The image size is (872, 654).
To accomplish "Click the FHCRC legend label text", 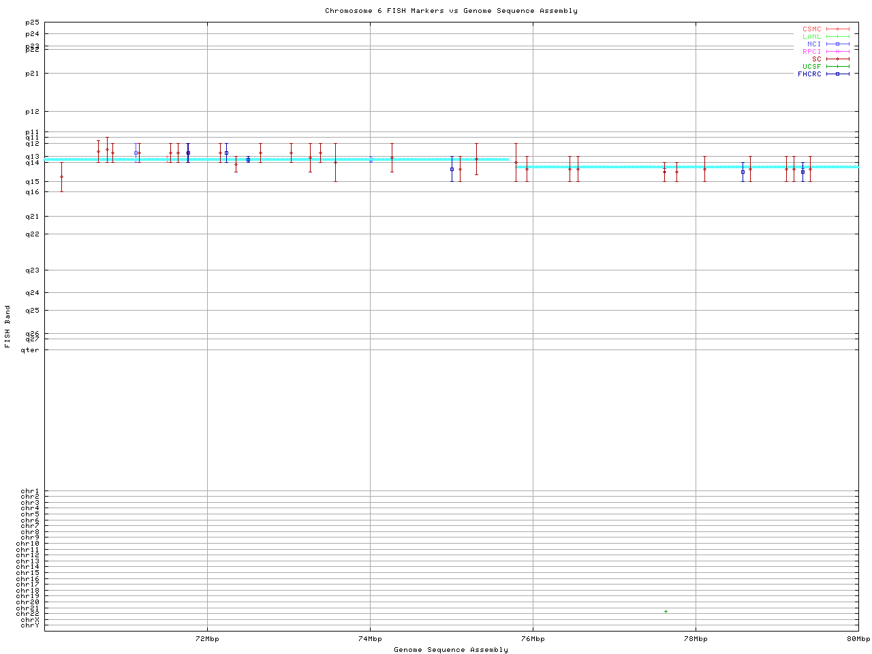I will click(809, 74).
